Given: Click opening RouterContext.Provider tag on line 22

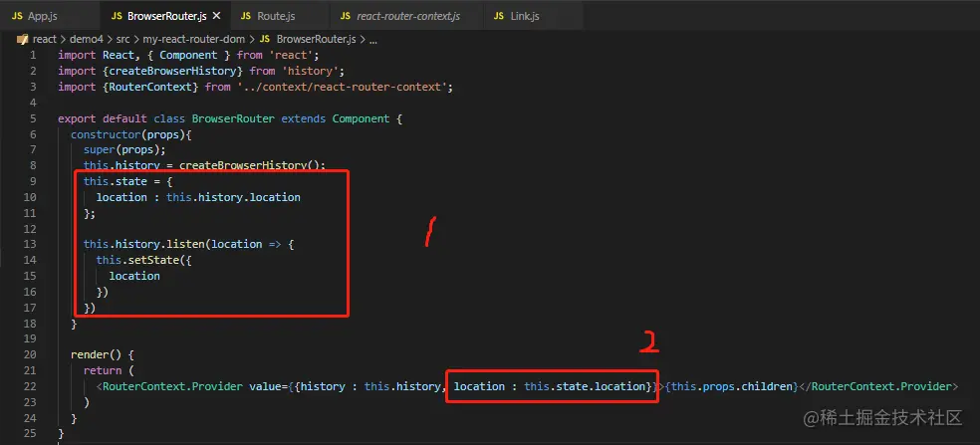Looking at the screenshot, I should coord(172,386).
